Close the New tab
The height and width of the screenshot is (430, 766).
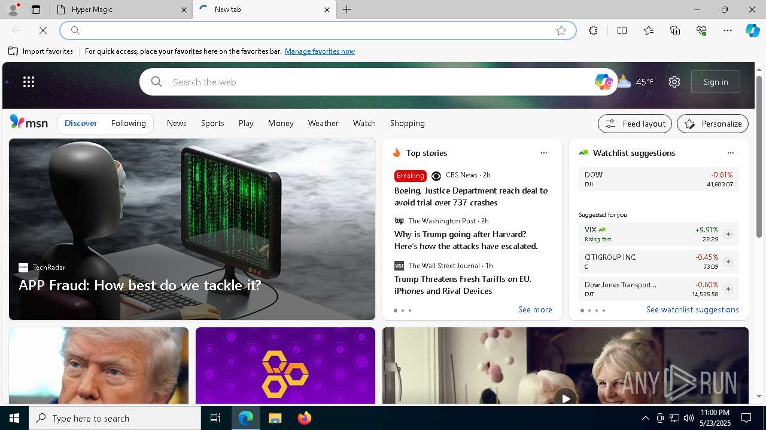327,10
